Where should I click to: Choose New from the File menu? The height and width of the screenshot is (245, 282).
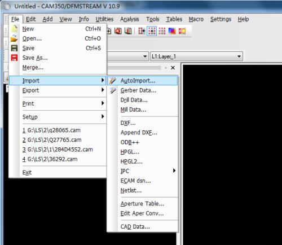(x=58, y=29)
